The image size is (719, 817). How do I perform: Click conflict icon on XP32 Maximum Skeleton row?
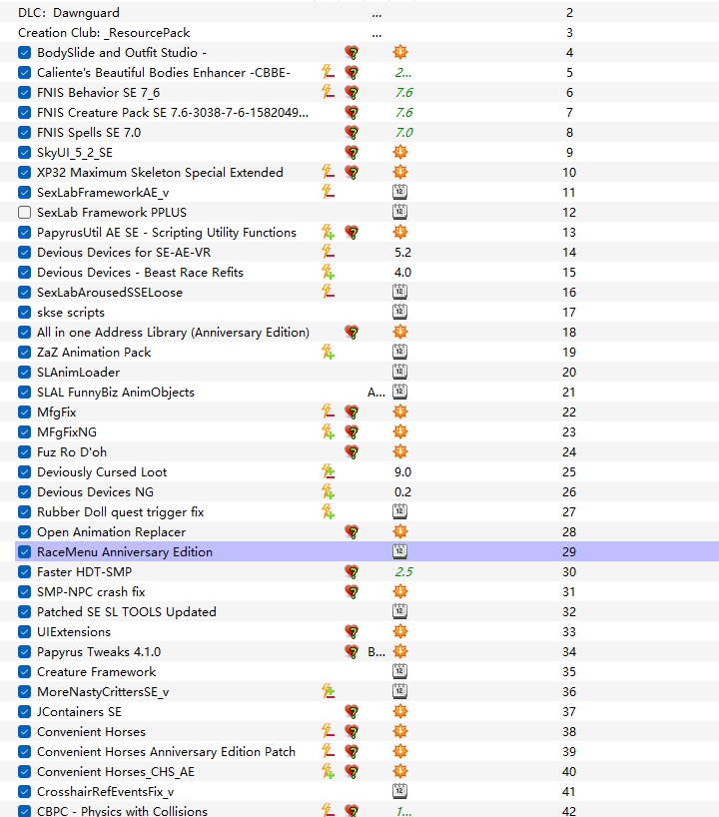328,172
